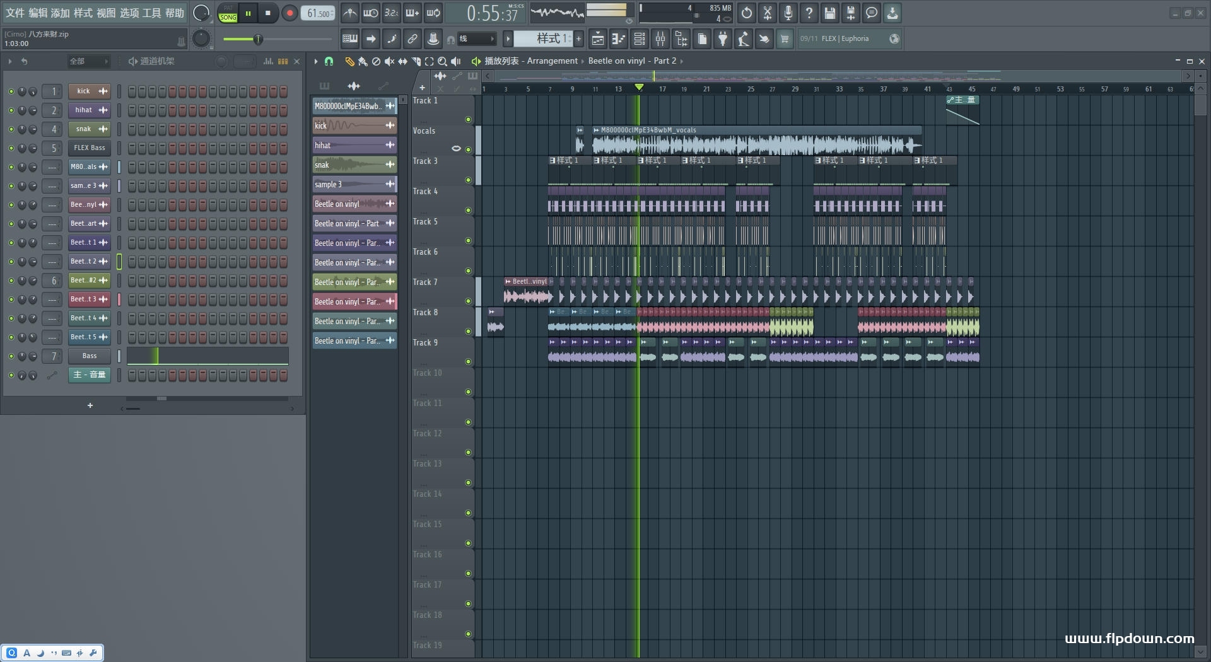The width and height of the screenshot is (1211, 662).
Task: Open the mixer window from toolbar
Action: pos(660,39)
